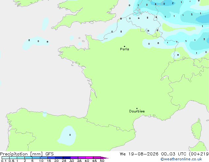The image size is (209, 162).
Task: Select the 5 mm legend color swatch
Action: tap(36, 158)
